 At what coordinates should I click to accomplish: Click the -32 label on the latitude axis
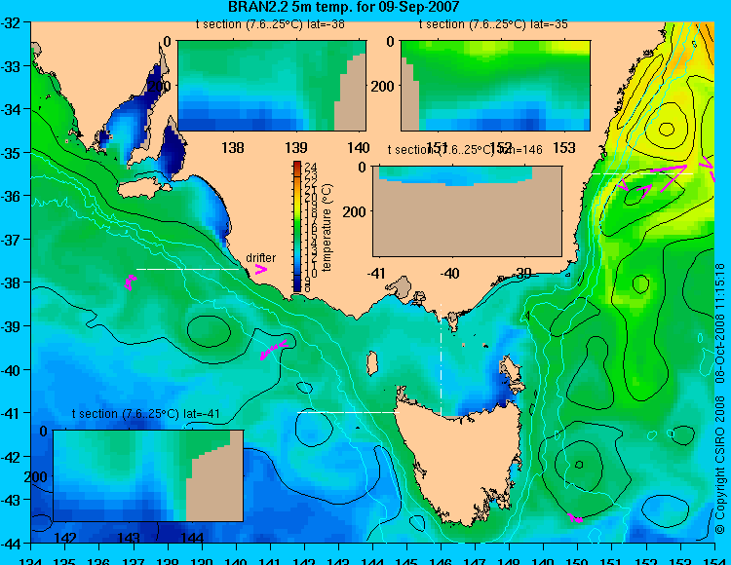pyautogui.click(x=11, y=22)
